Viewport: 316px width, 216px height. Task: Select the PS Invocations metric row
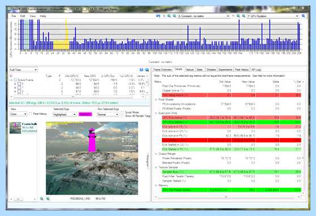[232, 104]
